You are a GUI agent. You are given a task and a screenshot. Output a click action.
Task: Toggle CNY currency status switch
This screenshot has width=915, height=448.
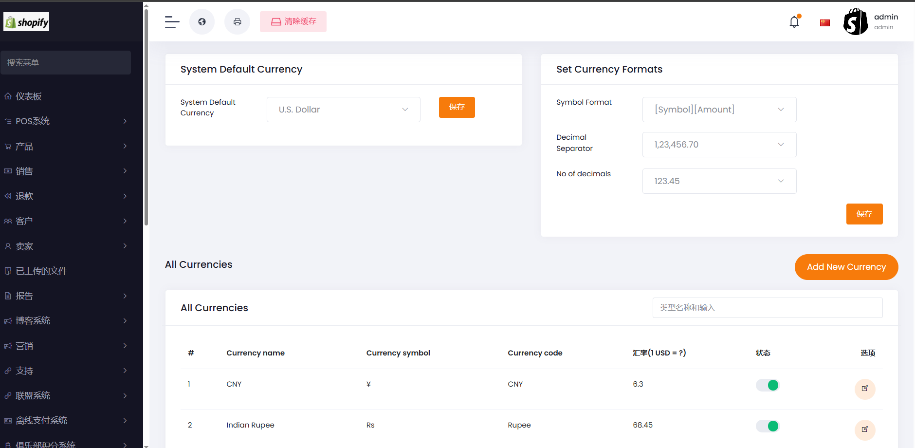coord(768,385)
